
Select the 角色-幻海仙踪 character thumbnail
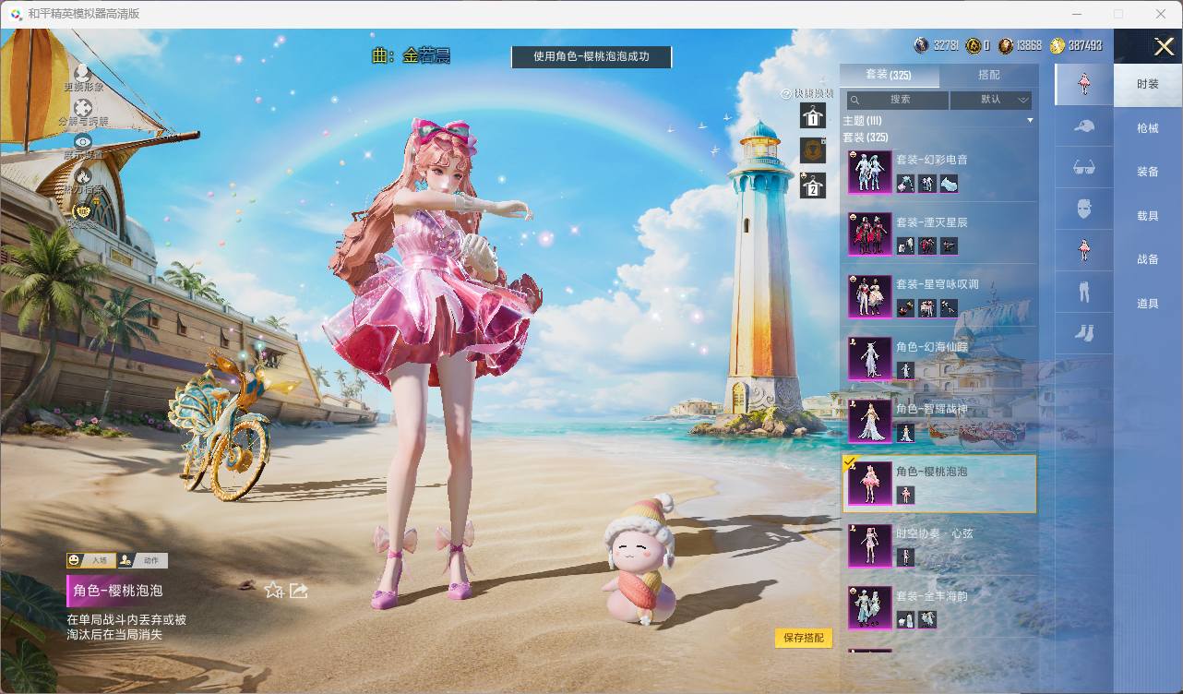870,359
